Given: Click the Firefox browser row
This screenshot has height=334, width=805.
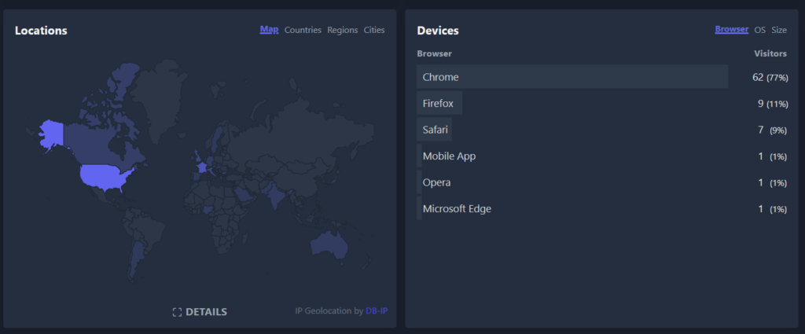Looking at the screenshot, I should pyautogui.click(x=601, y=103).
